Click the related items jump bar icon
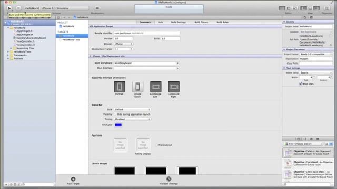 click(x=58, y=17)
